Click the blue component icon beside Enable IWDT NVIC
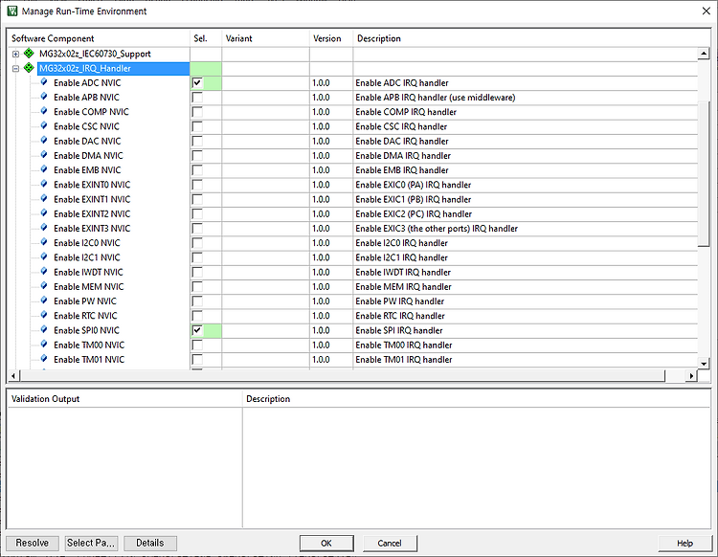 coord(44,272)
